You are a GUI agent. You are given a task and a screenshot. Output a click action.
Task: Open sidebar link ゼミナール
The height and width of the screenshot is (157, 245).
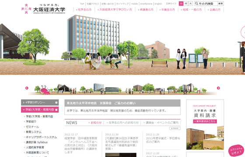pyautogui.click(x=32, y=127)
